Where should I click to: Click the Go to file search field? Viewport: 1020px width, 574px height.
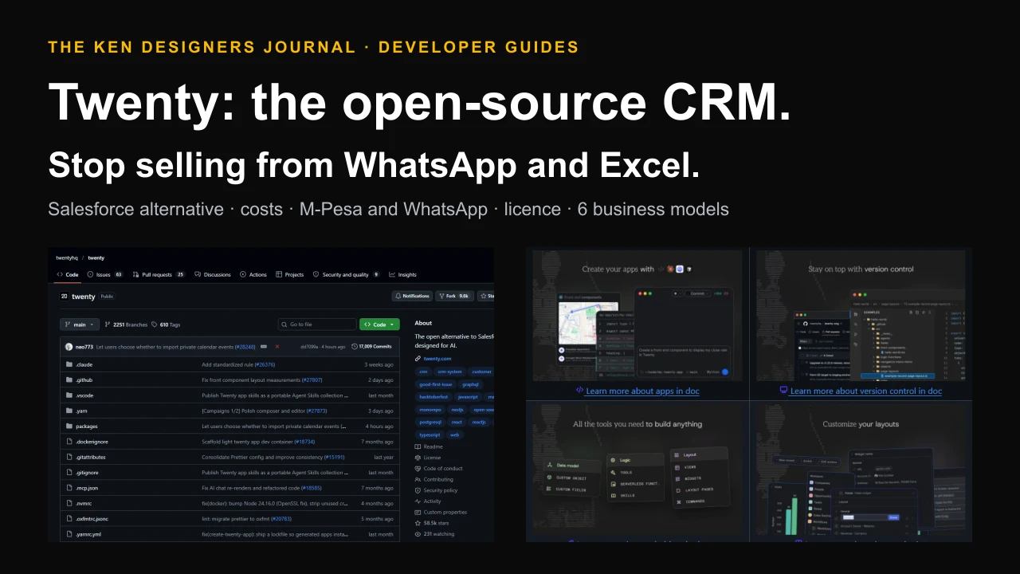(x=317, y=324)
